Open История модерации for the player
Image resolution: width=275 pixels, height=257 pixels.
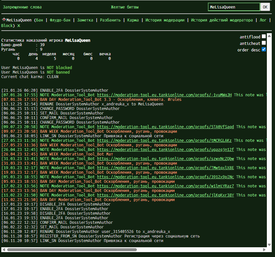coord(165,20)
